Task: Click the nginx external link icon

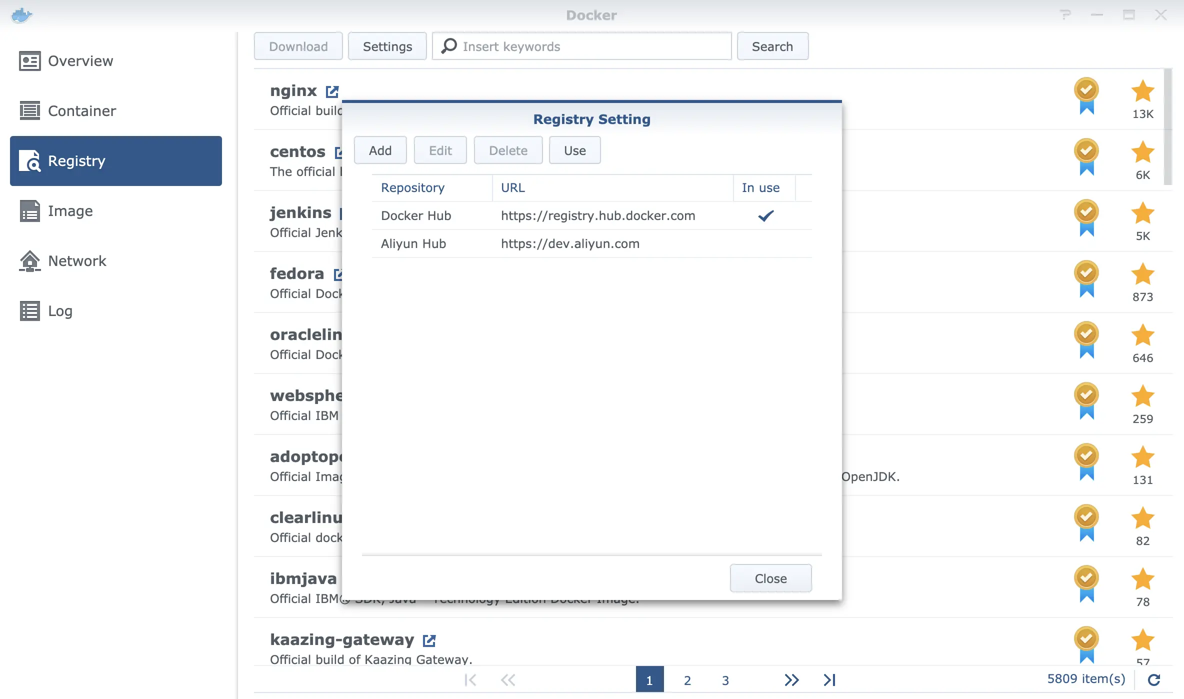Action: point(331,90)
